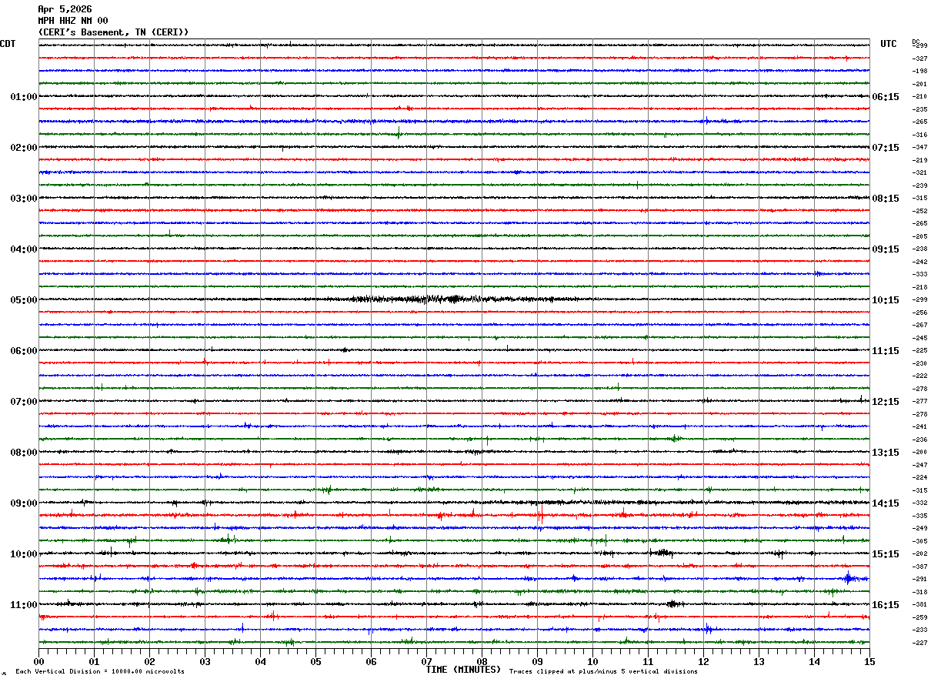Screen dimensions: 931x682
Task: Click the DC offset value -201
Action: [x=919, y=84]
